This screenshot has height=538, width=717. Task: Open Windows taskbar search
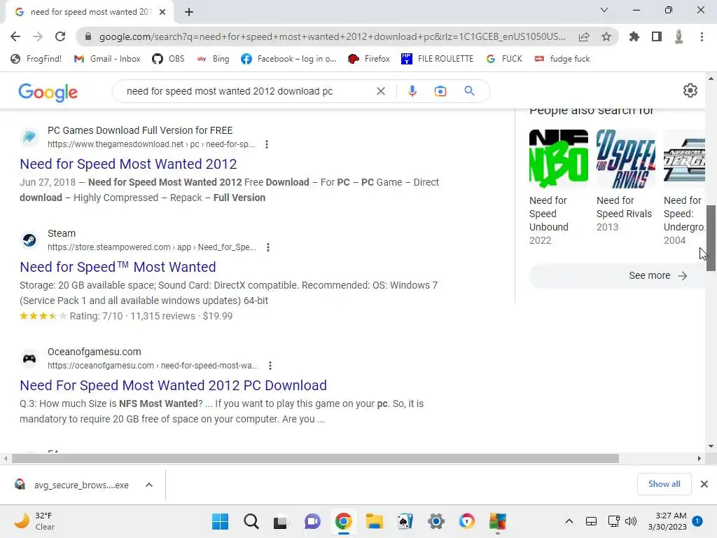click(251, 521)
